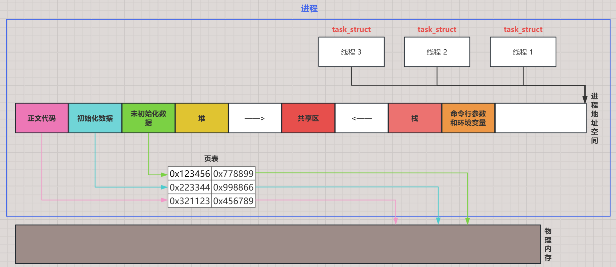Select the empty white address space block
This screenshot has width=616, height=267.
pyautogui.click(x=540, y=118)
